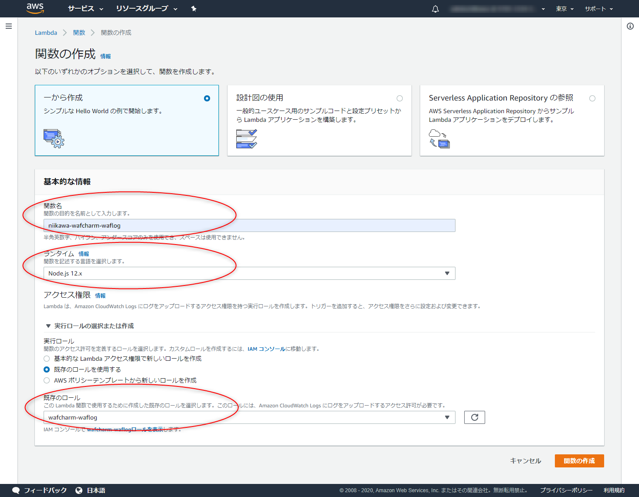Screen dimensions: 639x497
Task: Open the リソースグループ menu
Action: click(x=146, y=9)
